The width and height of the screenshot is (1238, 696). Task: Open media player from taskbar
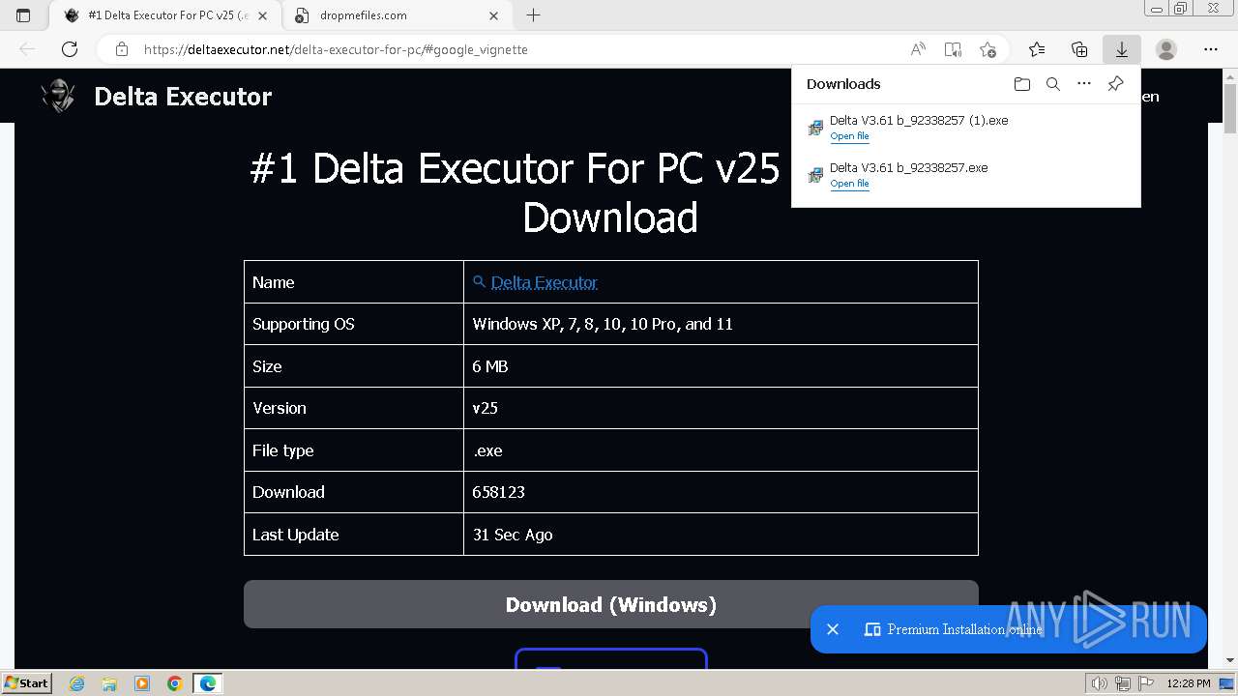[142, 683]
